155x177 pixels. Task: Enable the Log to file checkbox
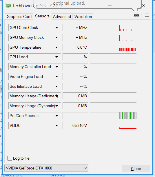click(x=10, y=158)
